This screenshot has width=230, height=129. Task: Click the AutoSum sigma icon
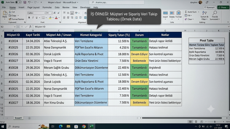point(186,12)
